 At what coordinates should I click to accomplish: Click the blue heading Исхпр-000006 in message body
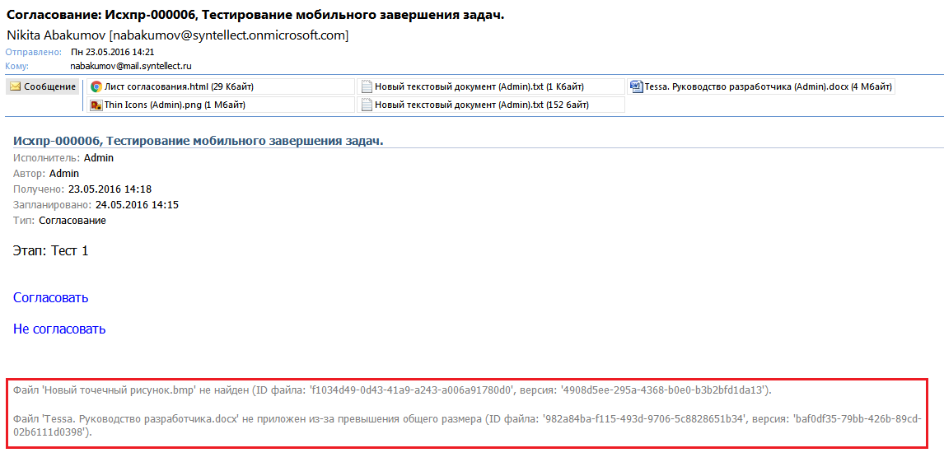pyautogui.click(x=198, y=141)
